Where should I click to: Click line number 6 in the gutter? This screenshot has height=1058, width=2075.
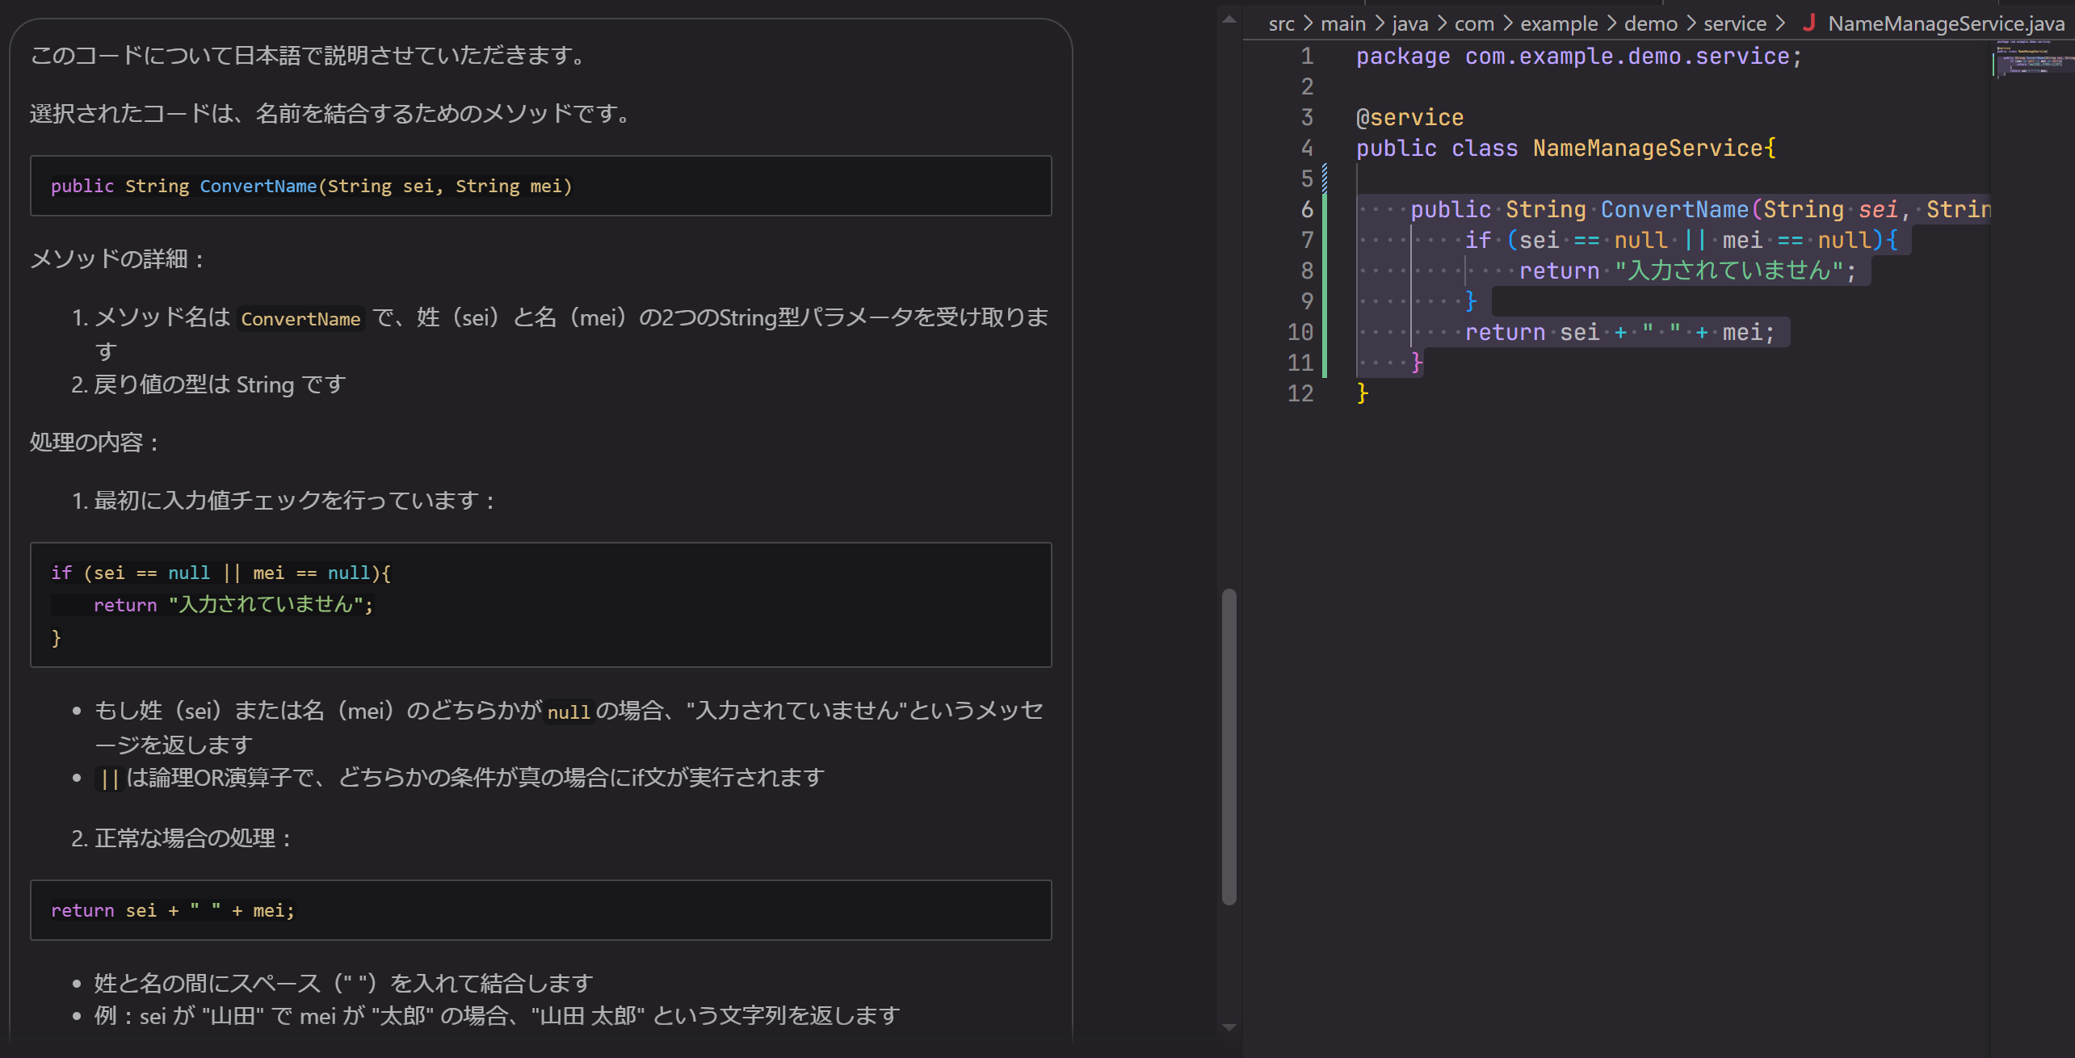1307,209
